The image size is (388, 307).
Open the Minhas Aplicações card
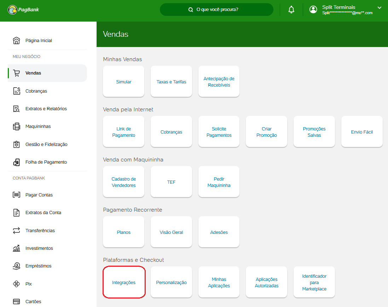click(219, 282)
